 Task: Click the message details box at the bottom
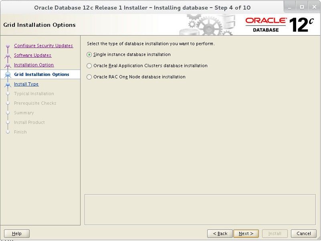click(x=200, y=209)
